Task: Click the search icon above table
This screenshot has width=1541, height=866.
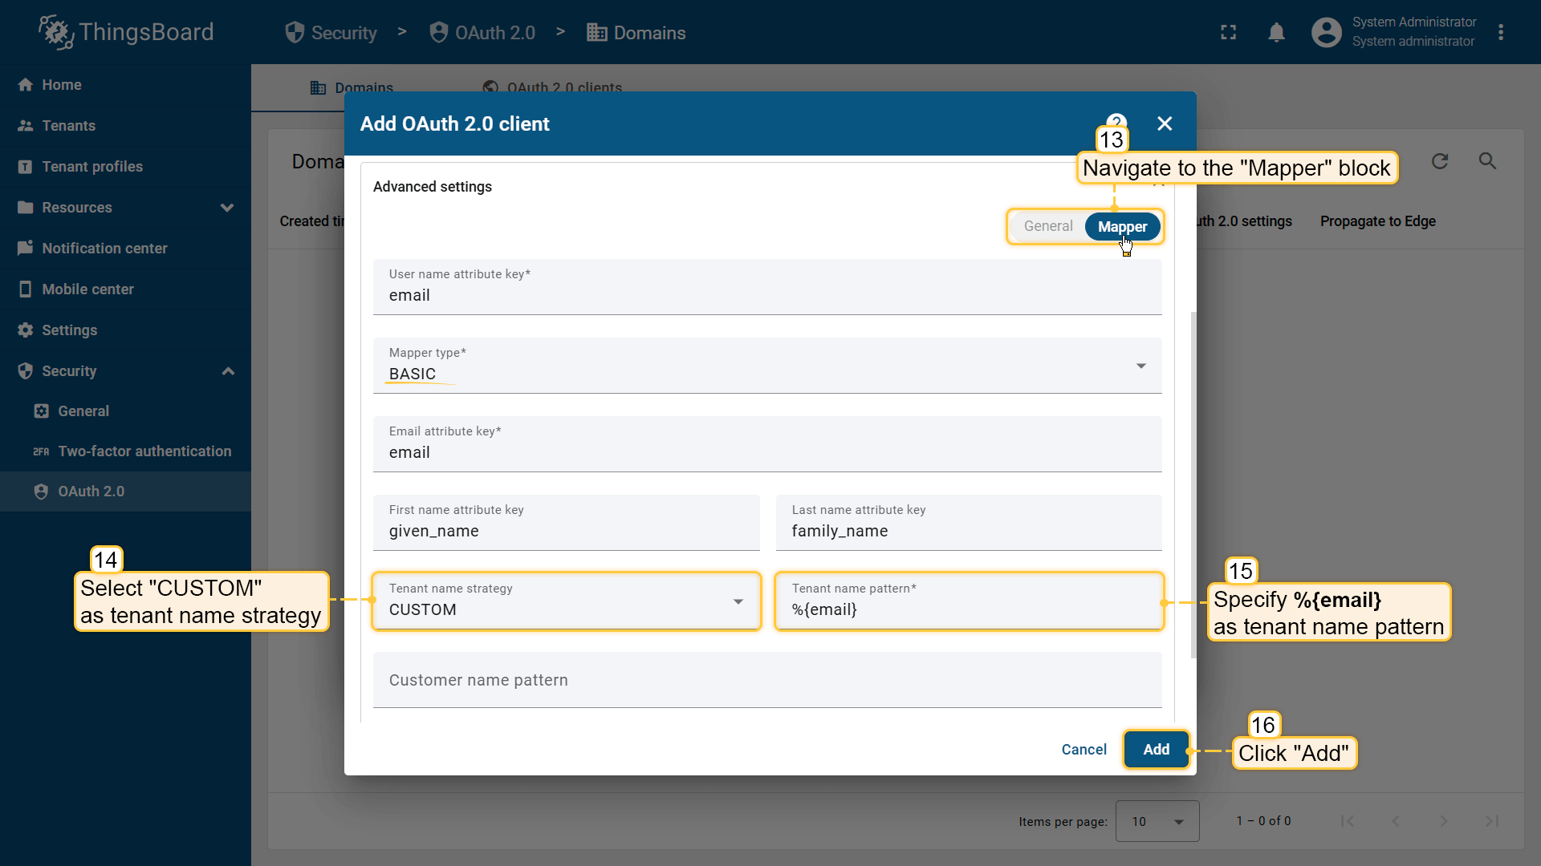Action: tap(1487, 161)
